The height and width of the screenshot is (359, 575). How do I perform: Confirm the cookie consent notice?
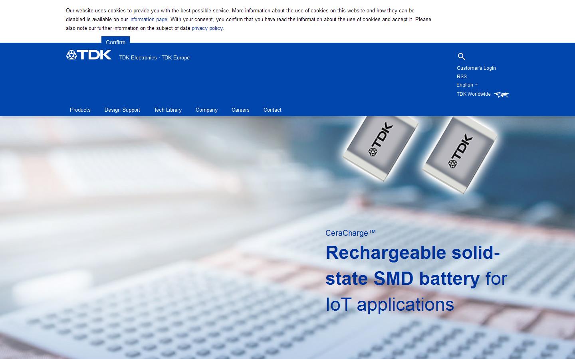[x=115, y=42]
